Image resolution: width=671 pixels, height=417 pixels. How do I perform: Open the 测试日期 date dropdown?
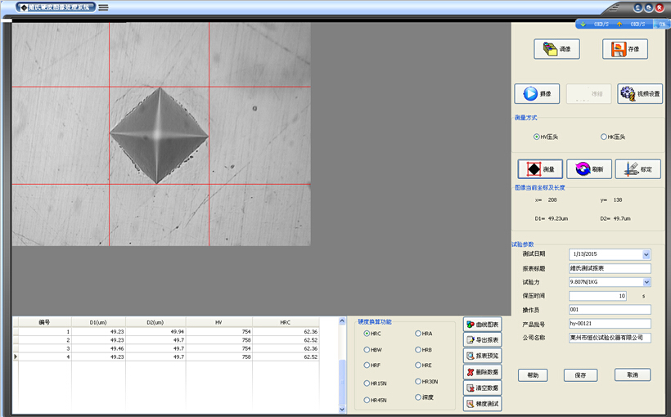(646, 254)
